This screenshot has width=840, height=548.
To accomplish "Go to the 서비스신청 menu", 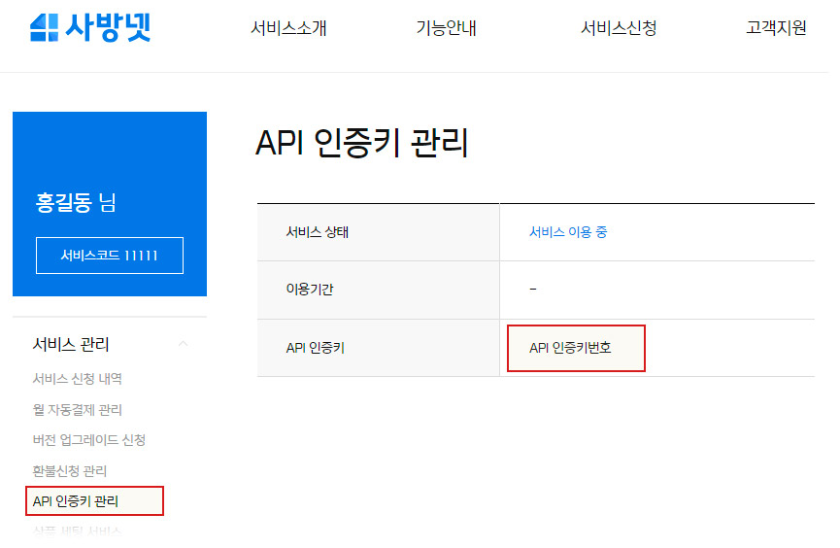I will (x=619, y=28).
